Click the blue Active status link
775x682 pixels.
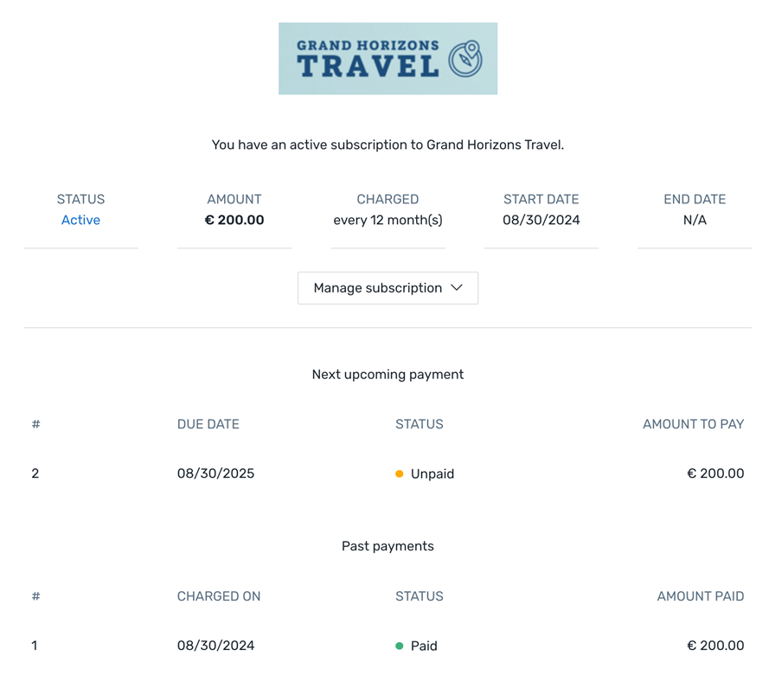(x=80, y=220)
